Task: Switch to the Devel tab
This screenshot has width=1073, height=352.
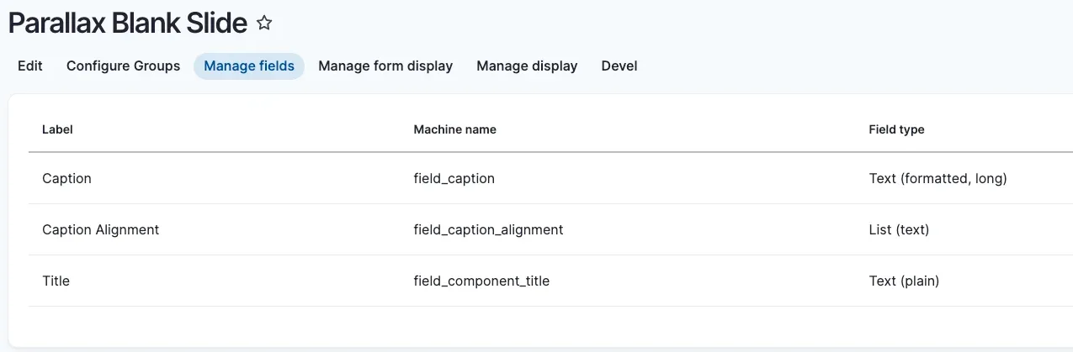Action: [x=619, y=66]
